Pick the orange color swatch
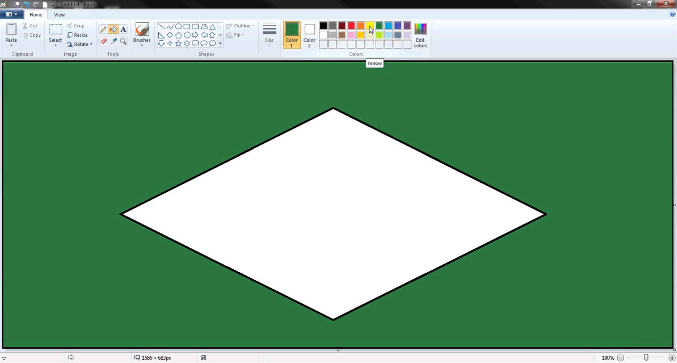 360,26
